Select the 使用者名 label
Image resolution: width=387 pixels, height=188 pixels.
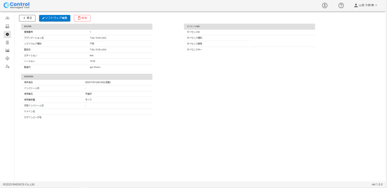point(28,94)
